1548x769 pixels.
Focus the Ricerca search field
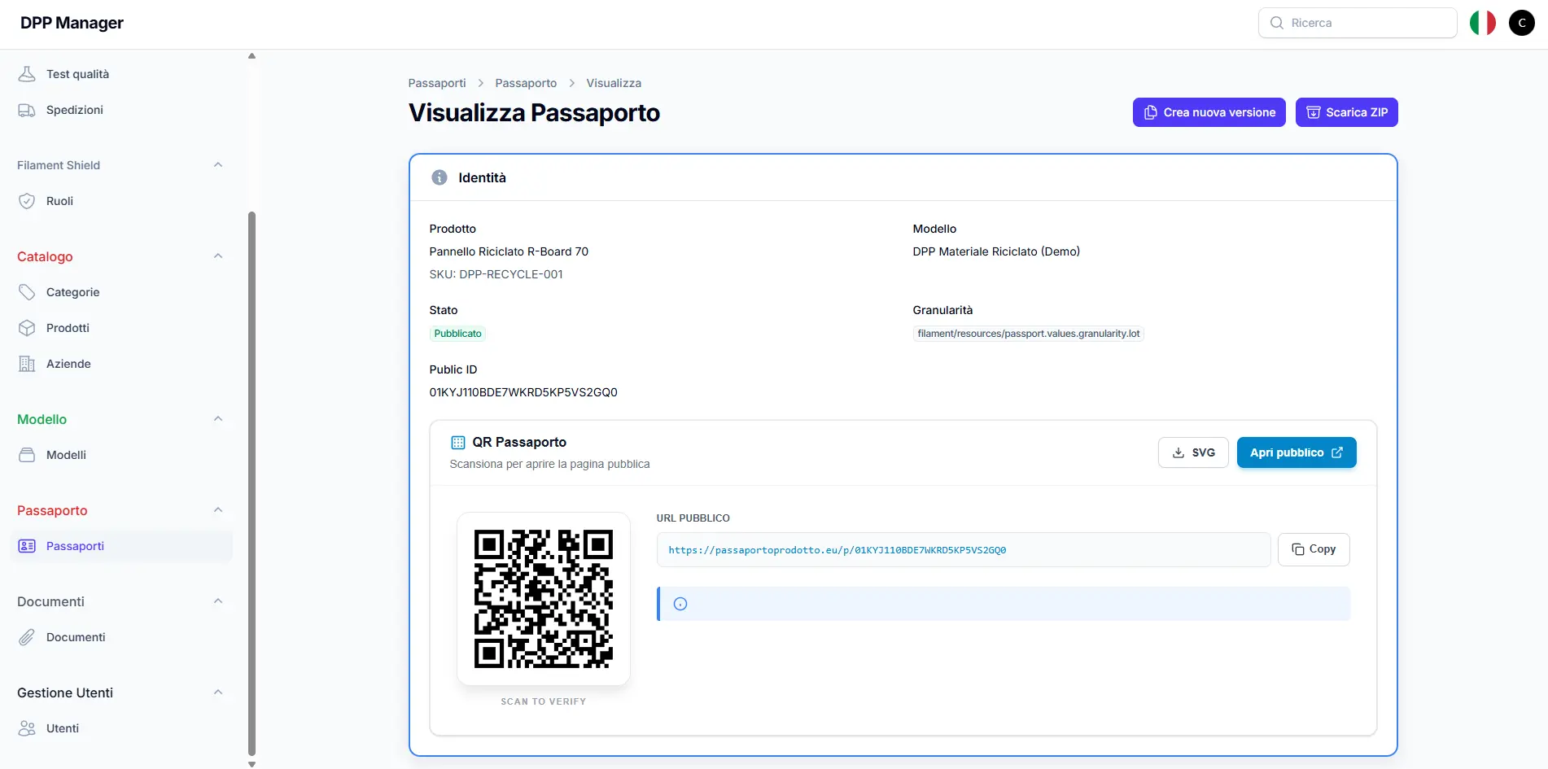tap(1358, 23)
